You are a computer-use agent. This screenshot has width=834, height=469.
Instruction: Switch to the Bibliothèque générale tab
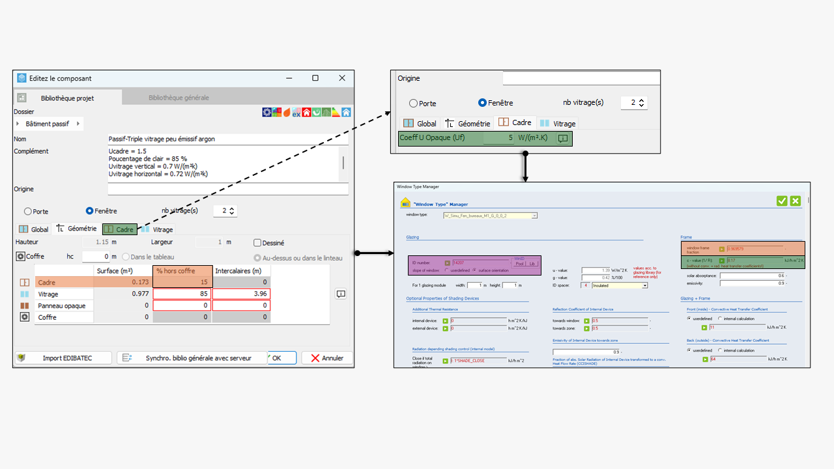coord(179,98)
